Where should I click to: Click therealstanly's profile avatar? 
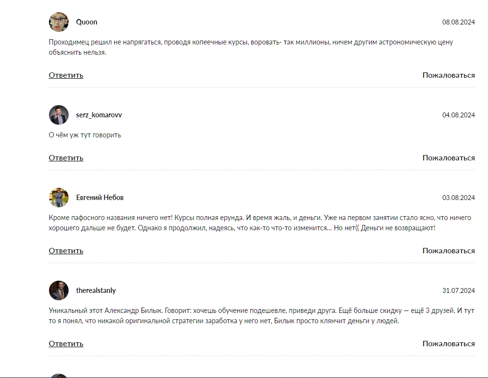[59, 290]
